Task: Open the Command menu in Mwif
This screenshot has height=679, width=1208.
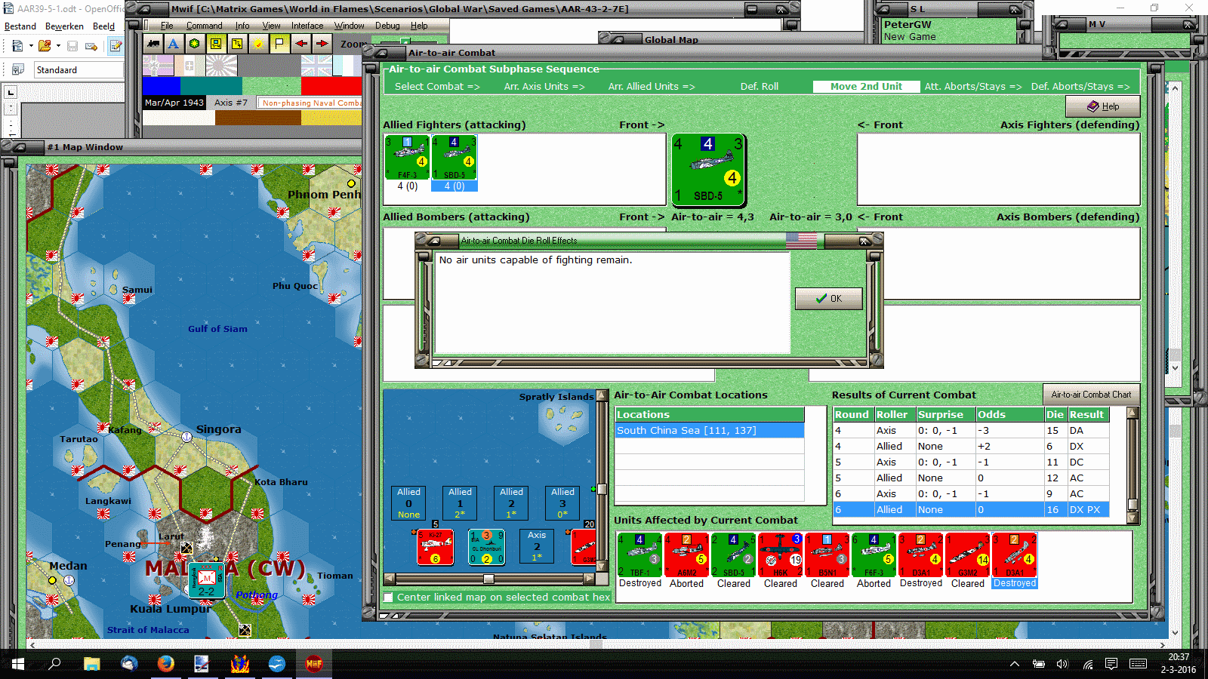Action: (x=205, y=26)
